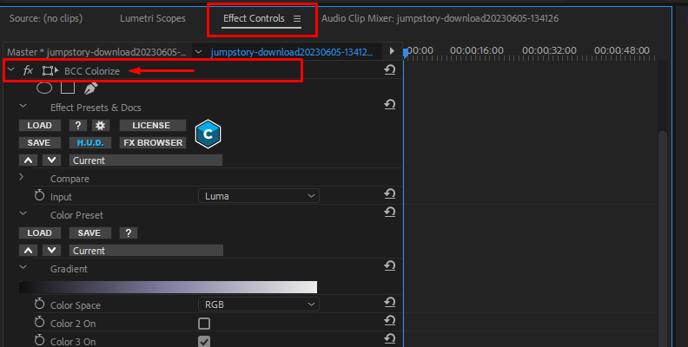
Task: Toggle the H.U.D. button
Action: [90, 143]
